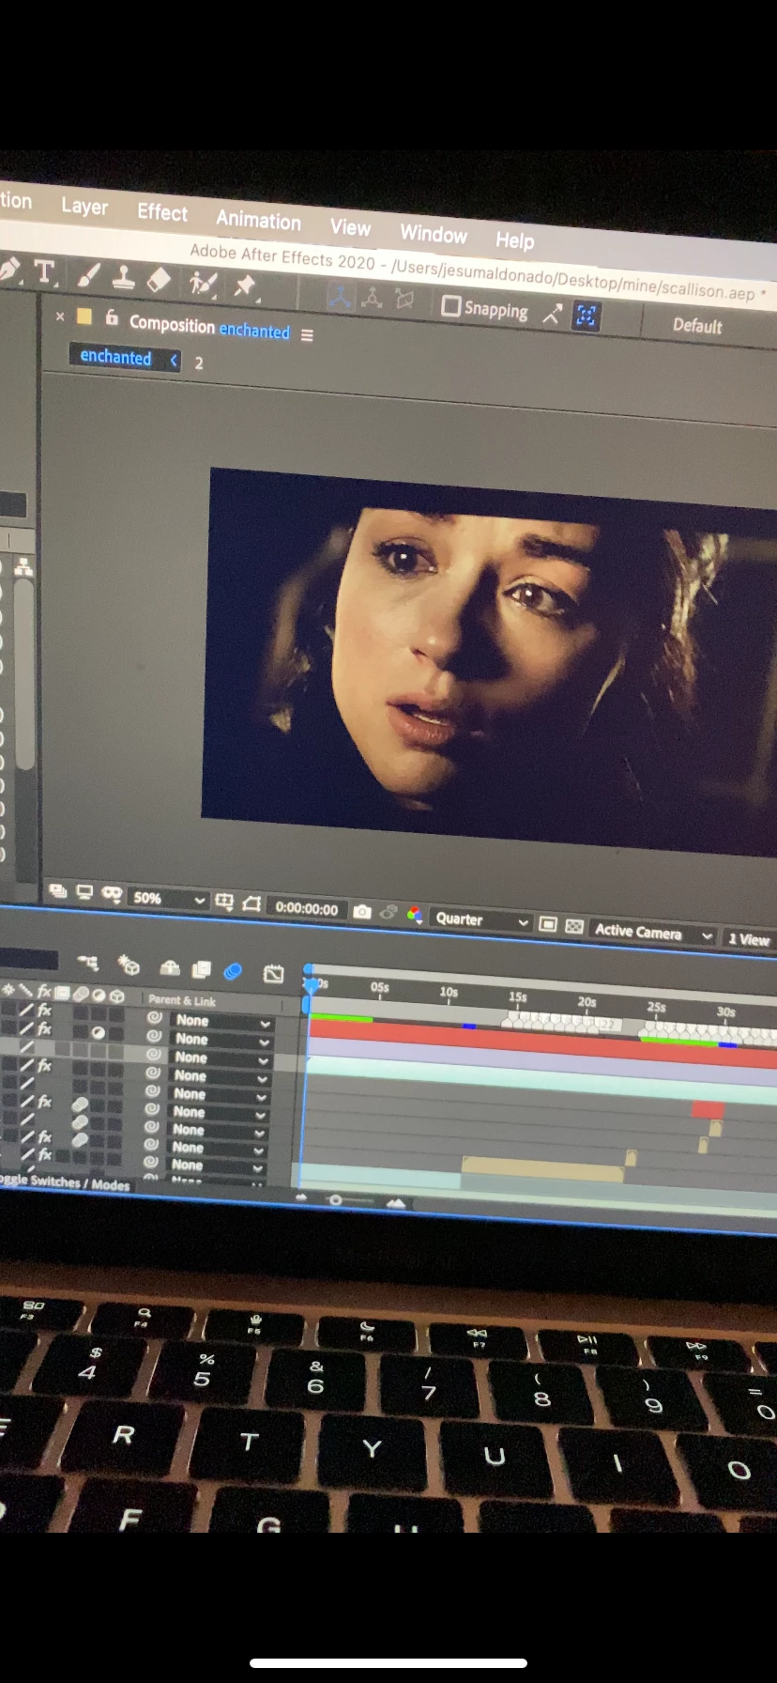The image size is (777, 1683).
Task: Click the 15s mark on time ruler
Action: coord(517,996)
